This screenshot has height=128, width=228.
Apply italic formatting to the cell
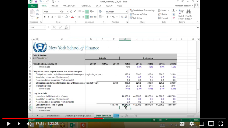[49, 17]
